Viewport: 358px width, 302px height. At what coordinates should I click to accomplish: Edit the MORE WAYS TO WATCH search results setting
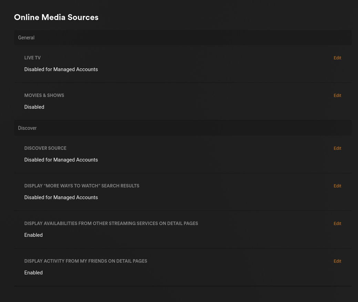[337, 186]
